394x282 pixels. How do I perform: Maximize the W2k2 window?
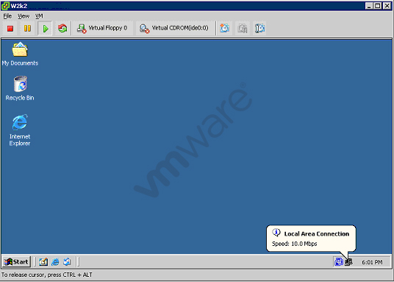(377, 6)
